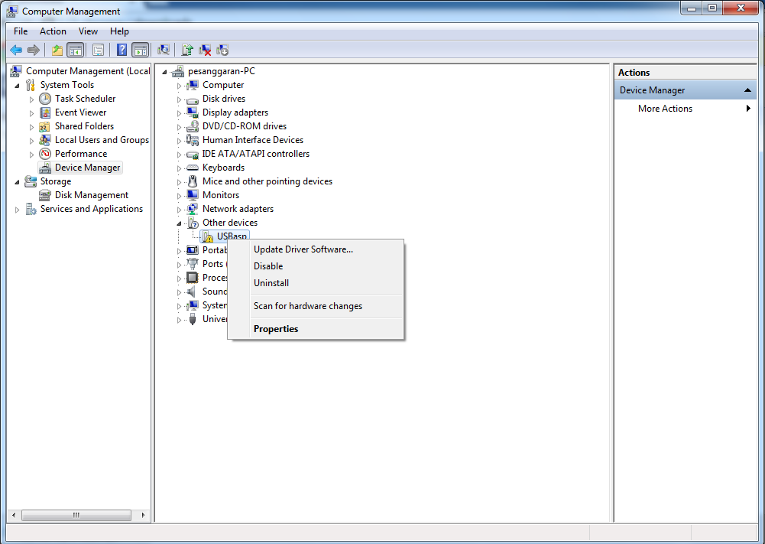The image size is (765, 544).
Task: Click the Update Driver Software toolbar icon
Action: (189, 49)
